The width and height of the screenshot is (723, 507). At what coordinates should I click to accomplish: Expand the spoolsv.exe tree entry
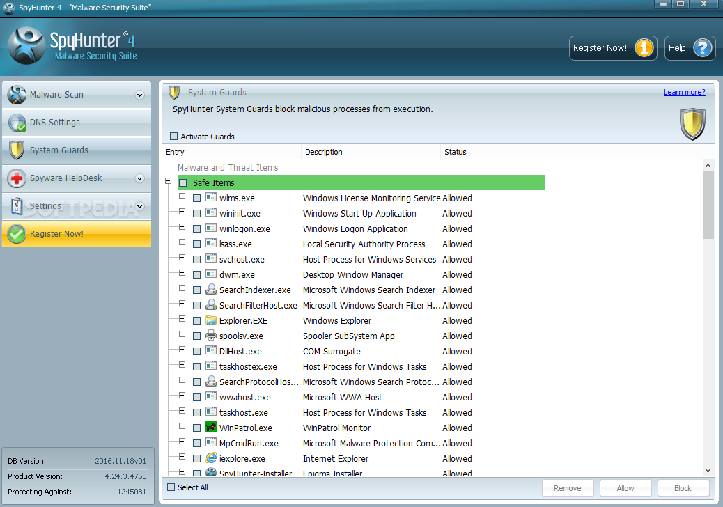[182, 334]
